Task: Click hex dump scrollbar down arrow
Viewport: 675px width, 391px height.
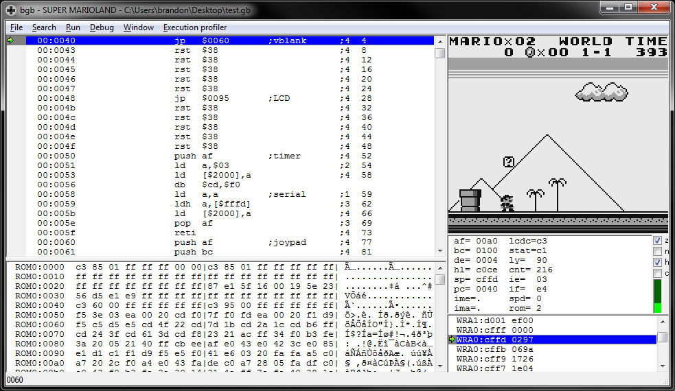Action: (440, 366)
